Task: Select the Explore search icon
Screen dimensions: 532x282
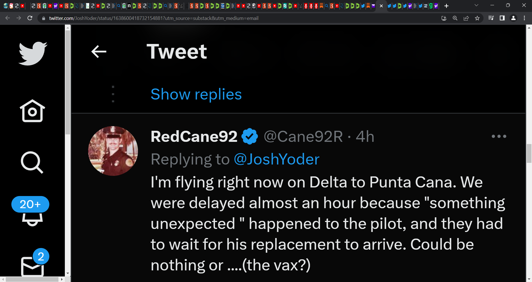Action: (x=32, y=163)
